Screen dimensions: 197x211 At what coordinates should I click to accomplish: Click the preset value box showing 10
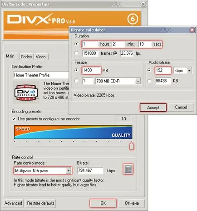(123, 118)
